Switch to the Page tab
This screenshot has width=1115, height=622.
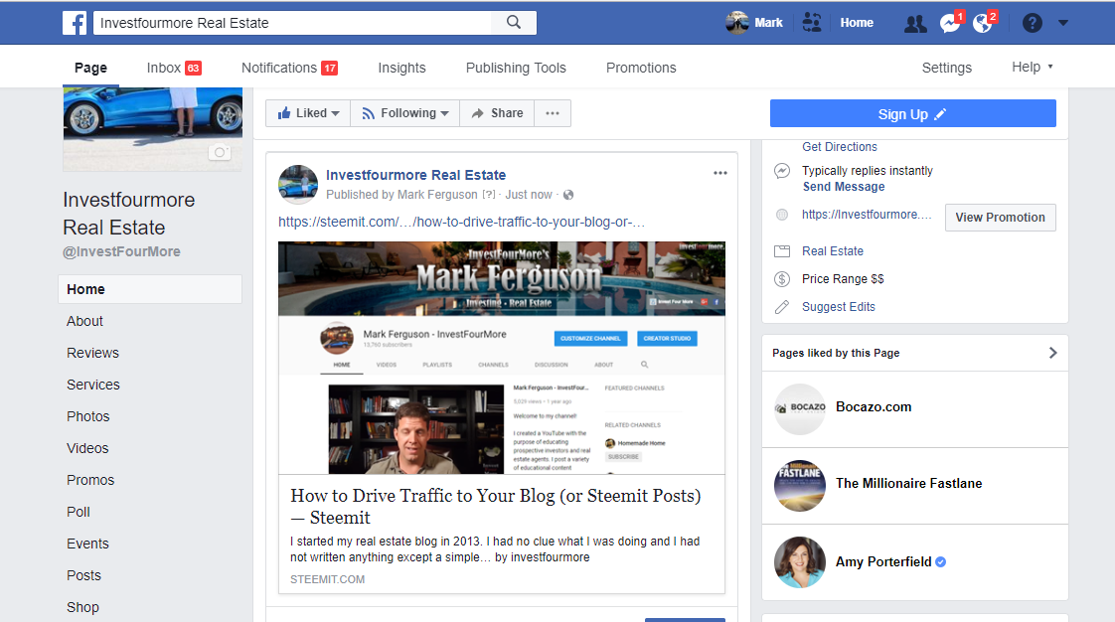90,68
